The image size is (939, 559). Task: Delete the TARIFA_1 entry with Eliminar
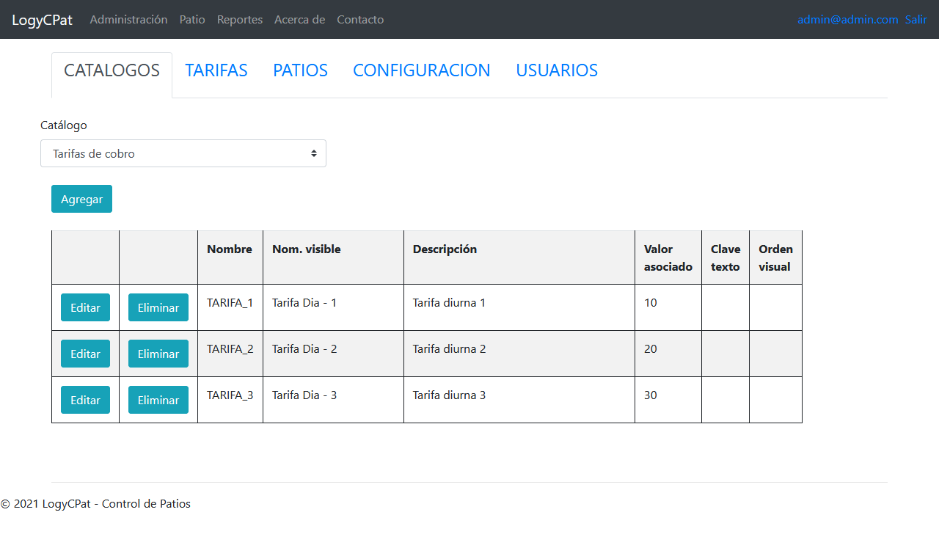tap(158, 307)
